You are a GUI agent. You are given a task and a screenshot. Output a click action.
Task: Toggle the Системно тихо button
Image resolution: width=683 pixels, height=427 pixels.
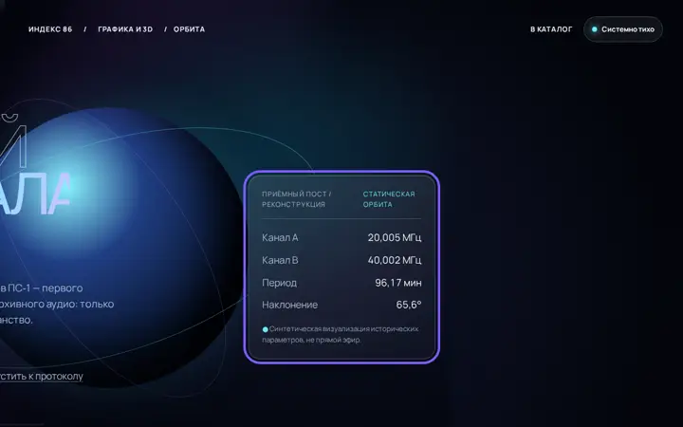(x=623, y=29)
